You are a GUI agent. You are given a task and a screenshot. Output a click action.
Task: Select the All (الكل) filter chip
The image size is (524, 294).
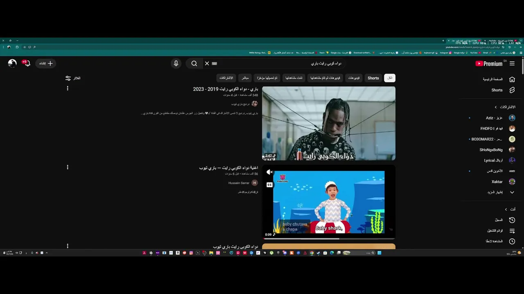(390, 78)
